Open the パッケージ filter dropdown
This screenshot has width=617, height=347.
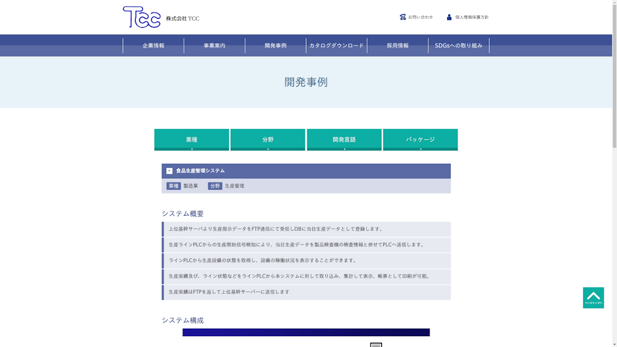click(420, 139)
